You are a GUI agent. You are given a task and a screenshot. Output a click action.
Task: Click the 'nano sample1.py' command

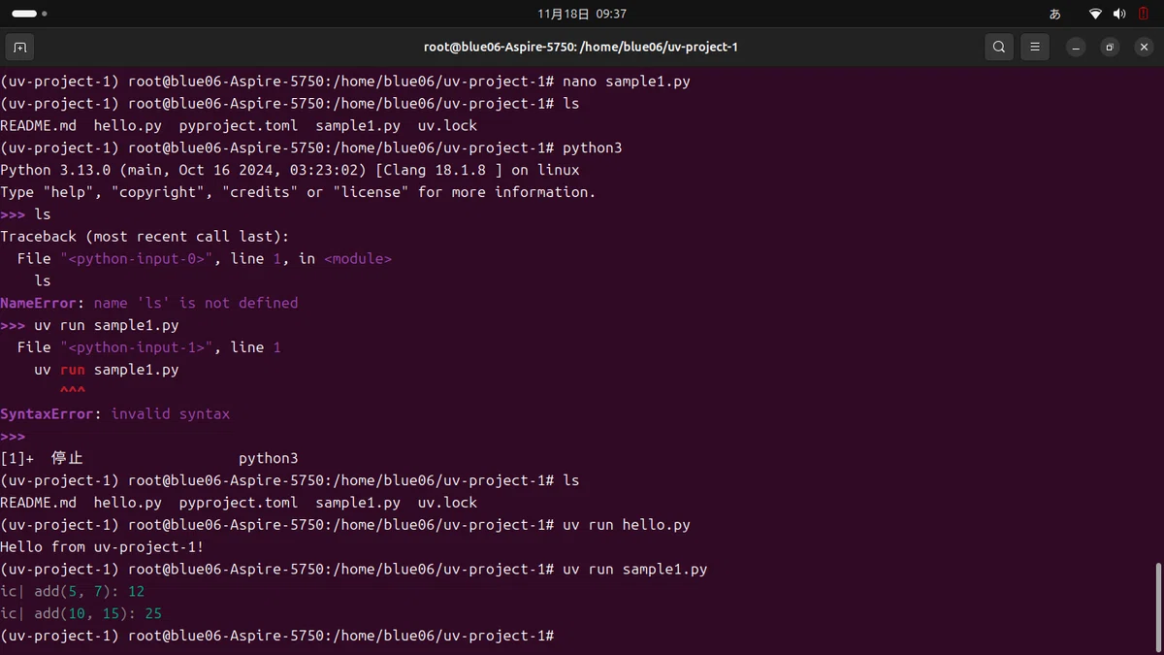point(626,82)
